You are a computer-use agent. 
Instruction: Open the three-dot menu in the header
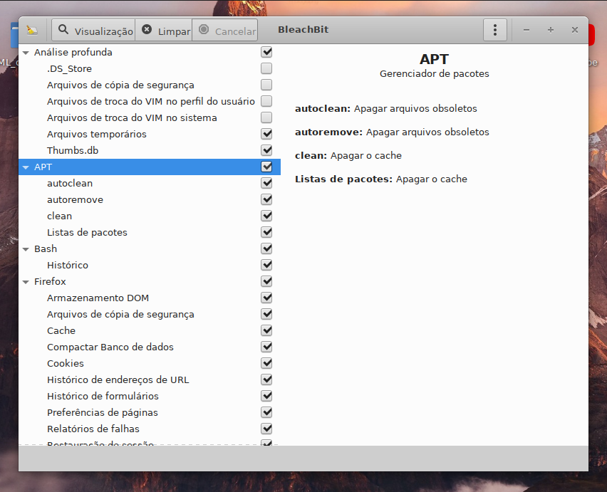(494, 30)
